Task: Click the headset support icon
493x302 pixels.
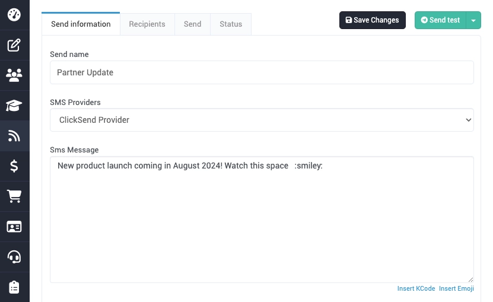Action: point(14,257)
